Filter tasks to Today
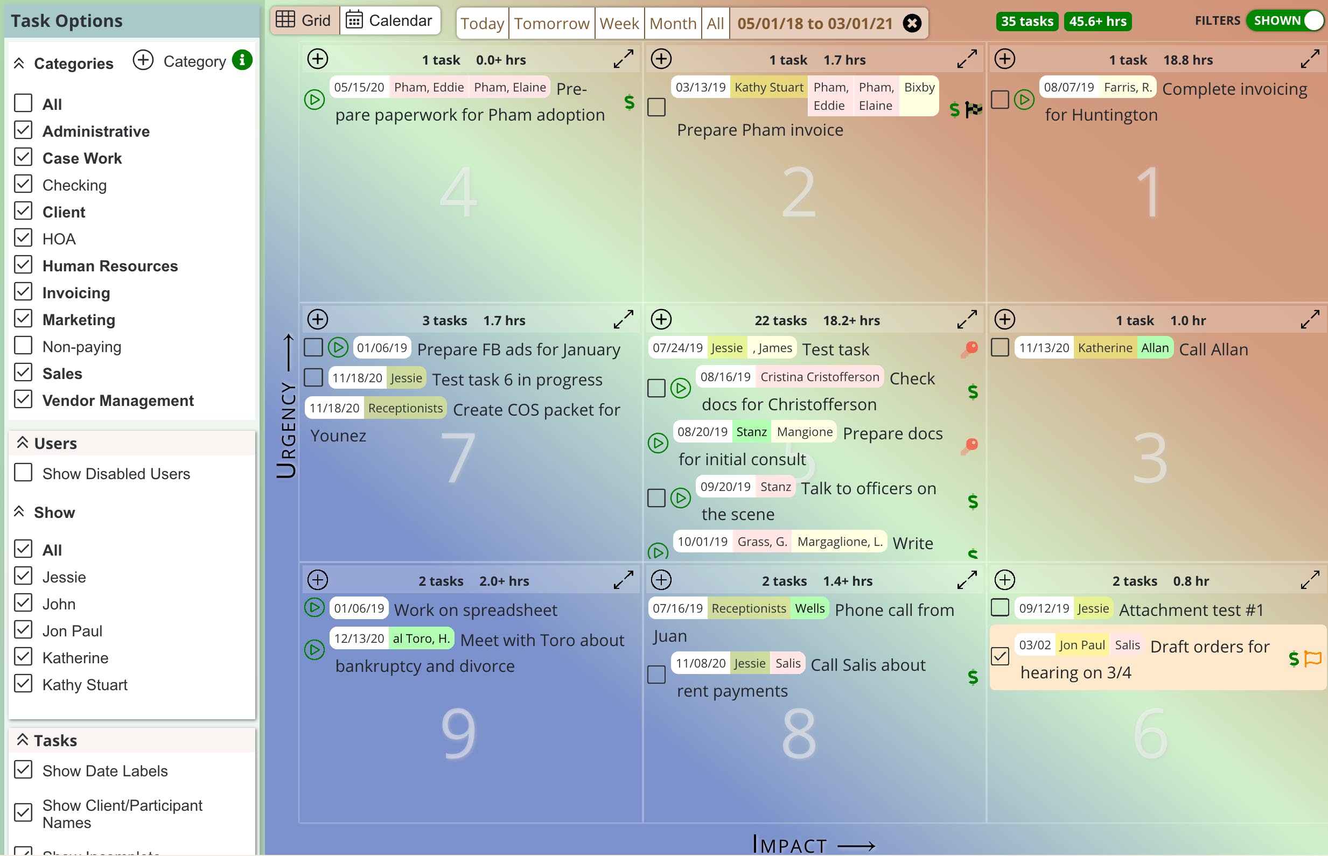 tap(481, 23)
